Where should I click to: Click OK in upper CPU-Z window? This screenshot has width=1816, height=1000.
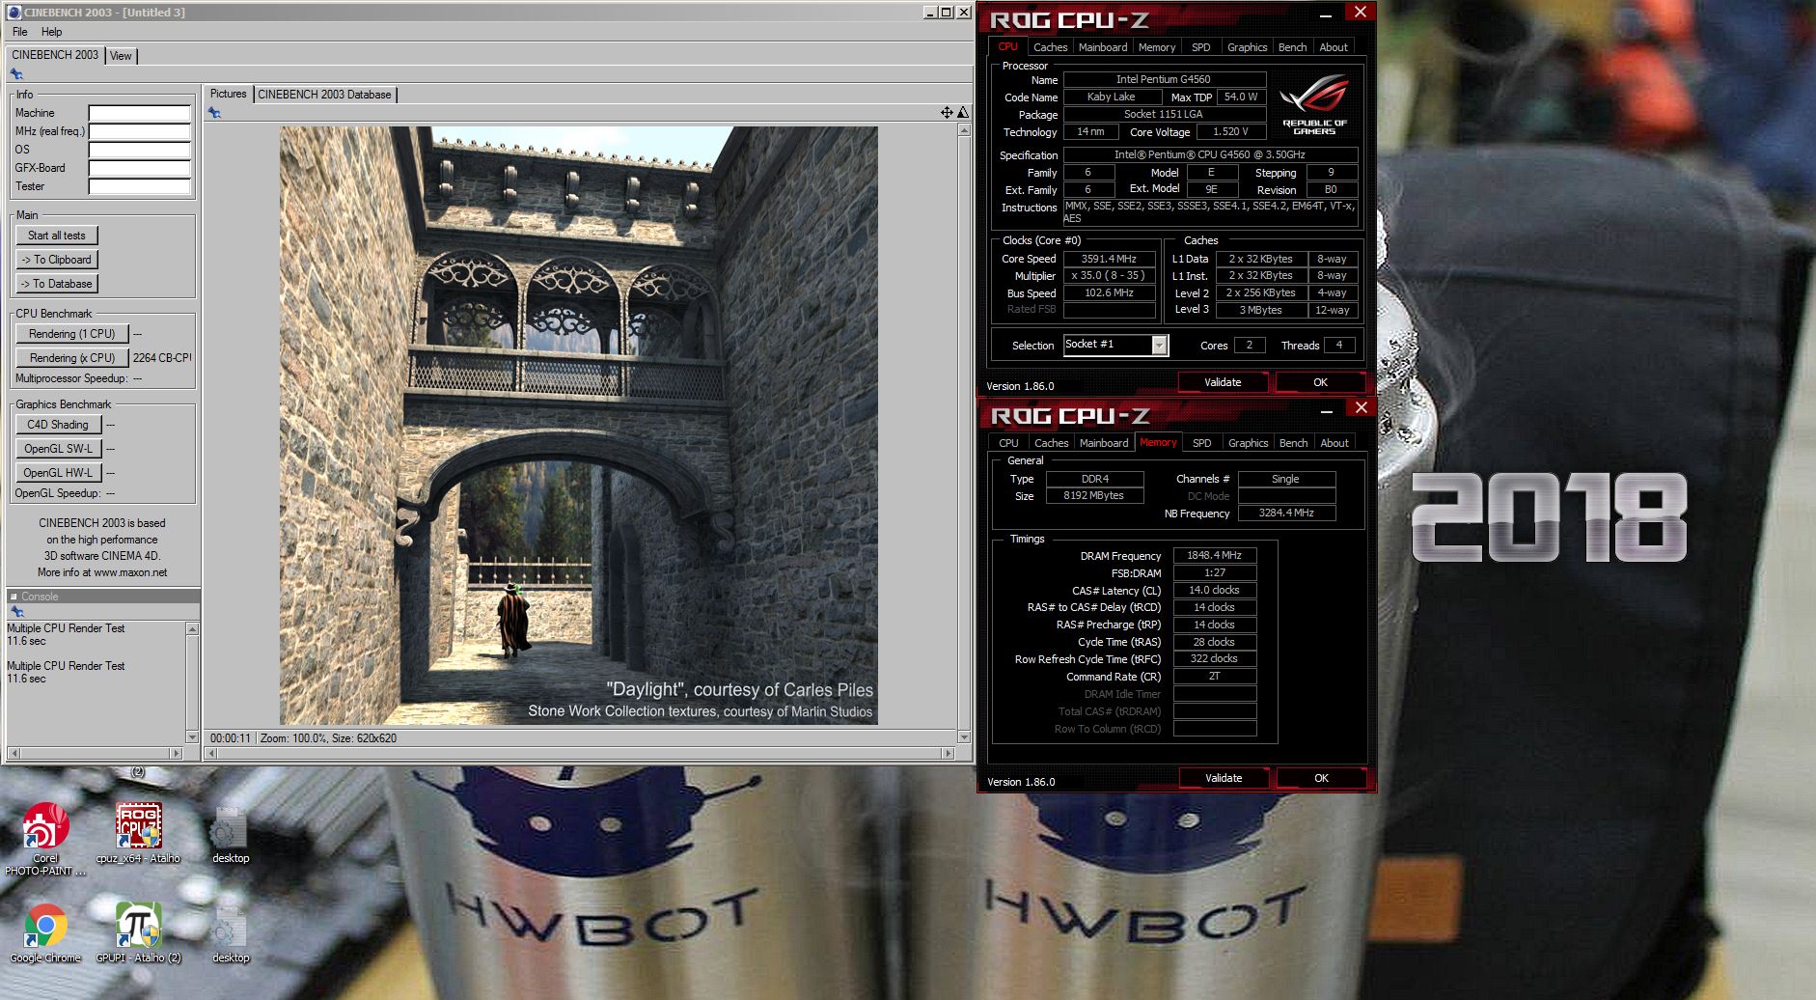pyautogui.click(x=1320, y=382)
